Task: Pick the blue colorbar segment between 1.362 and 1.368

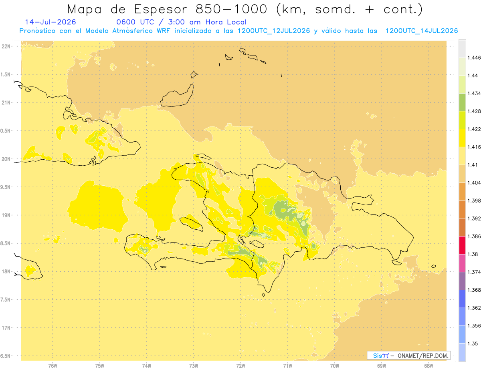Action: pyautogui.click(x=462, y=299)
